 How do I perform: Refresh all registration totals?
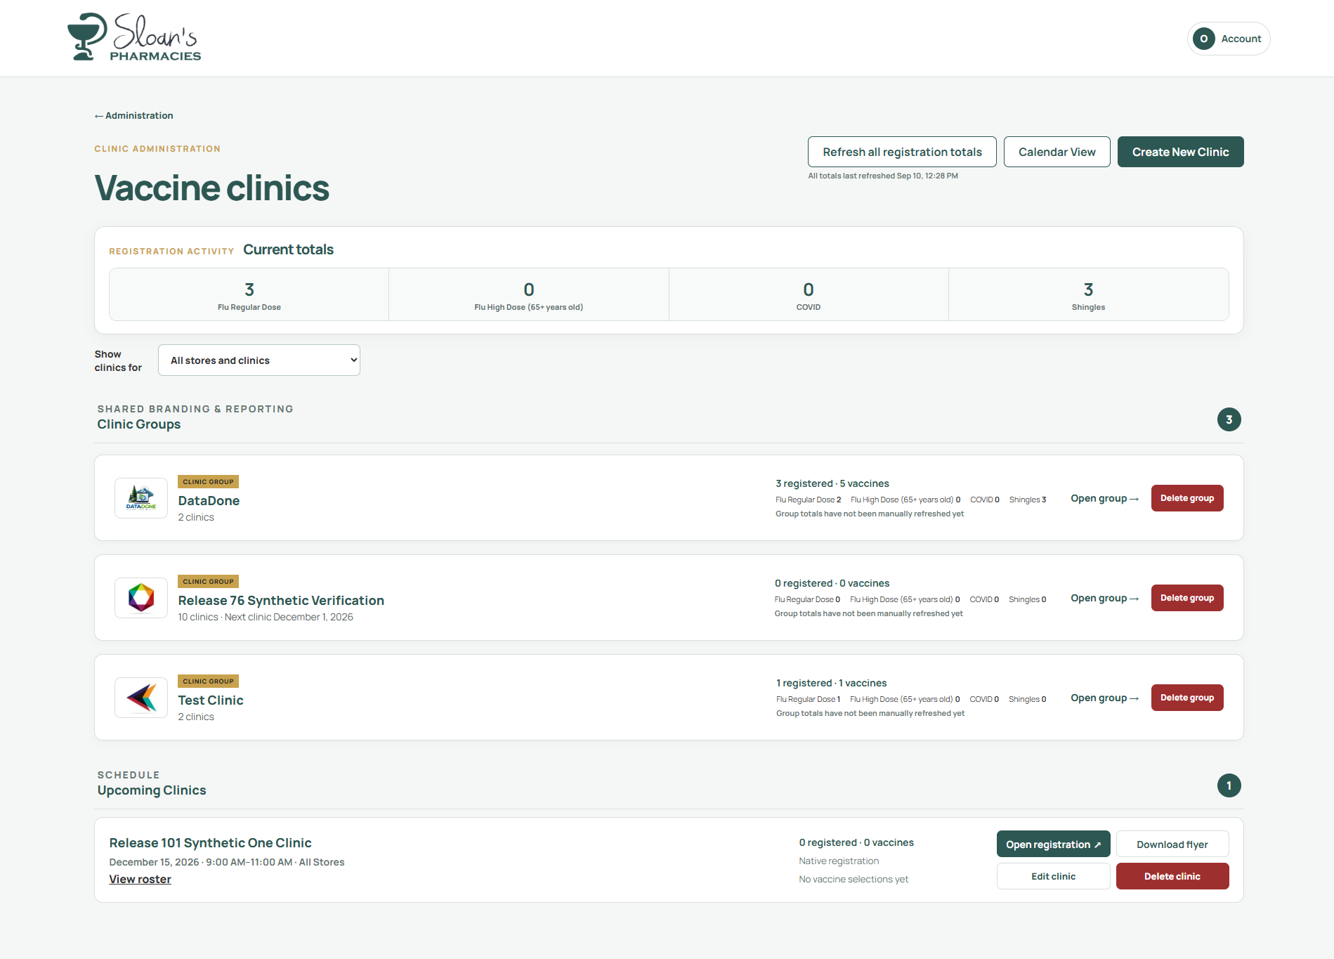[x=902, y=152]
